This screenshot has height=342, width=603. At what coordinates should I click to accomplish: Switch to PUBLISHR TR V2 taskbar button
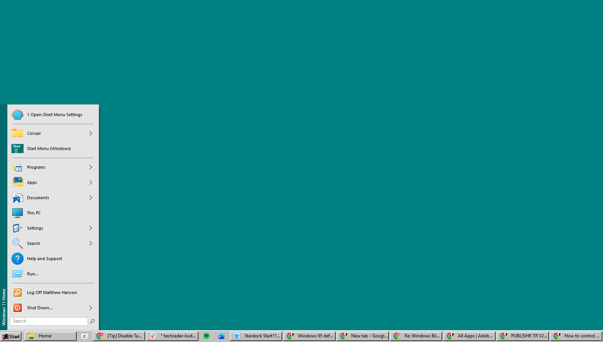523,336
